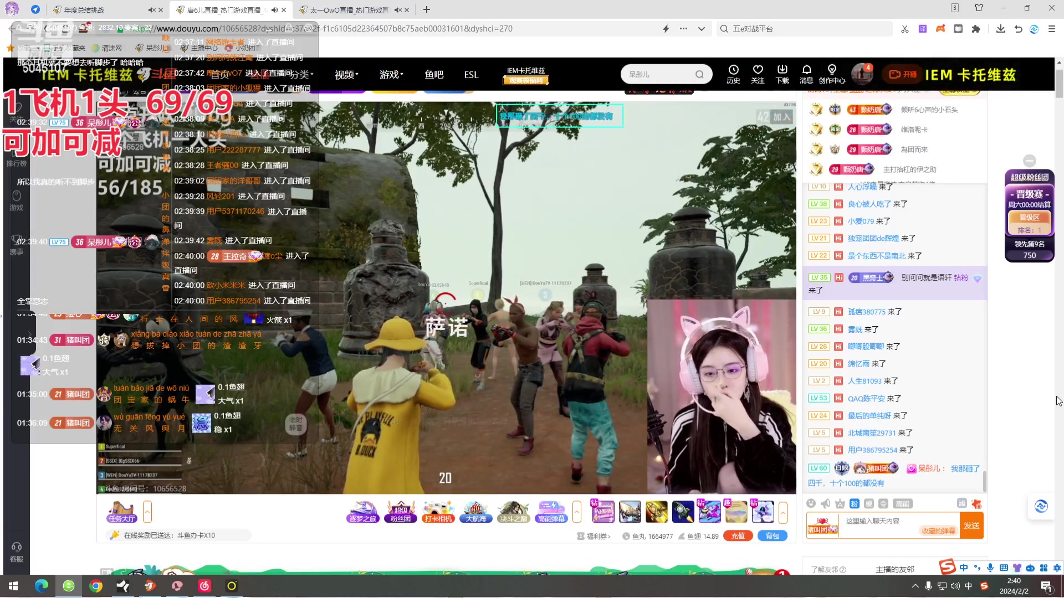Show hidden system tray icons
This screenshot has width=1064, height=598.
coord(915,586)
